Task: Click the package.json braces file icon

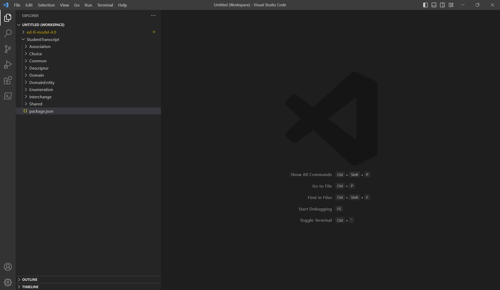Action: [25, 111]
